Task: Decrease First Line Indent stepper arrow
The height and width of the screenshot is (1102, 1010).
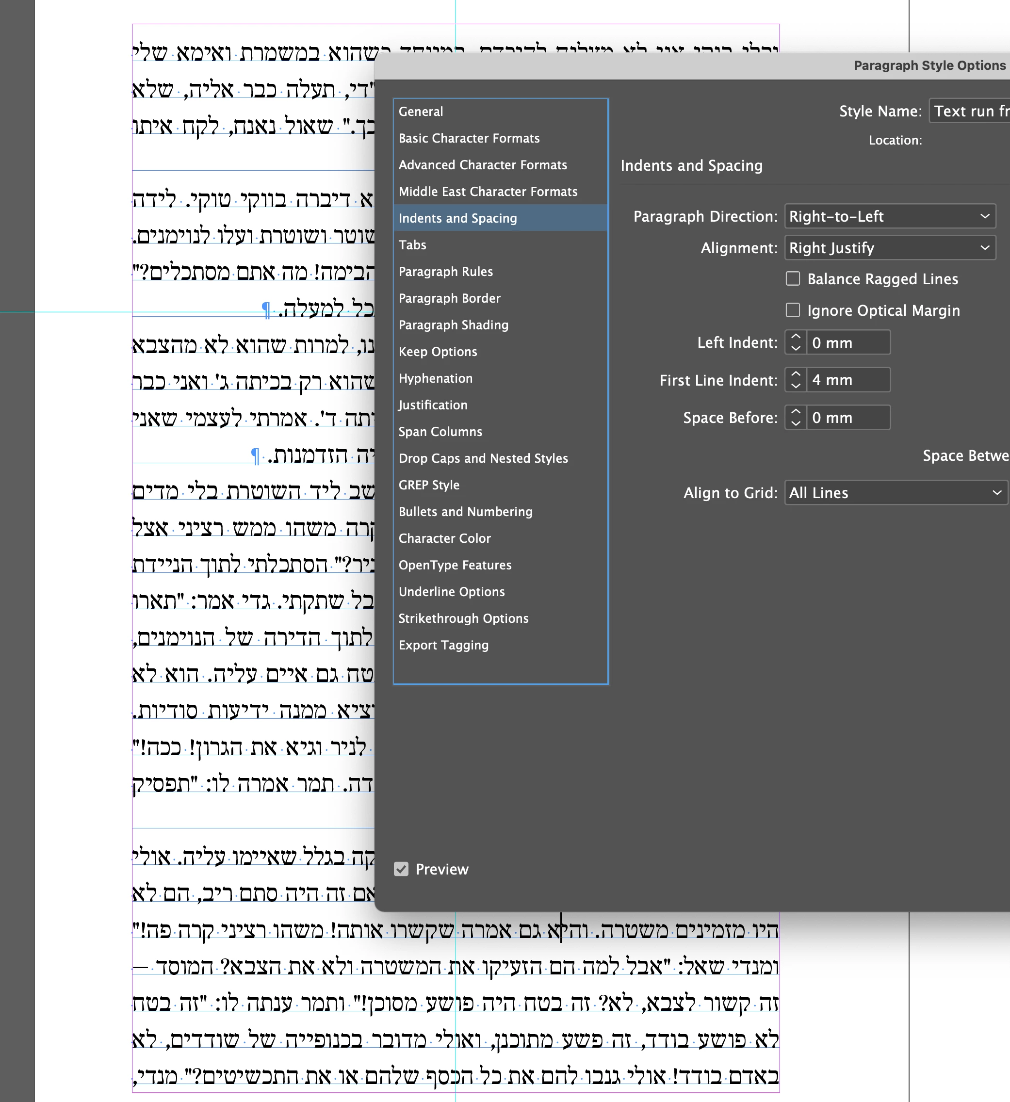Action: 796,386
